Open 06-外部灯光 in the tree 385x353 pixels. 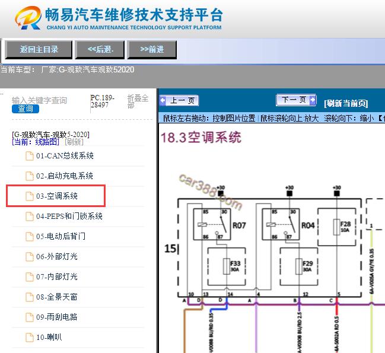(x=57, y=256)
